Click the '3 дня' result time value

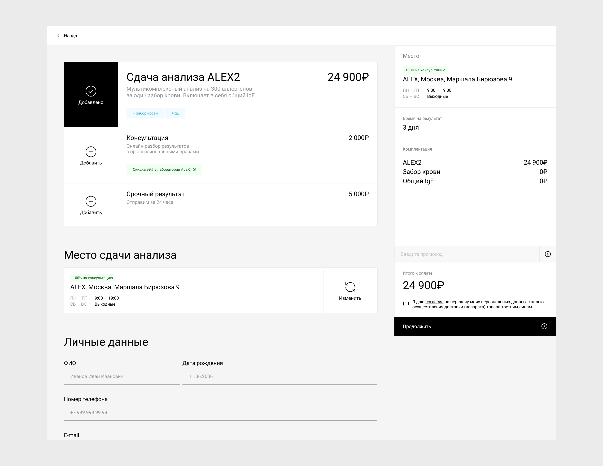click(x=410, y=128)
